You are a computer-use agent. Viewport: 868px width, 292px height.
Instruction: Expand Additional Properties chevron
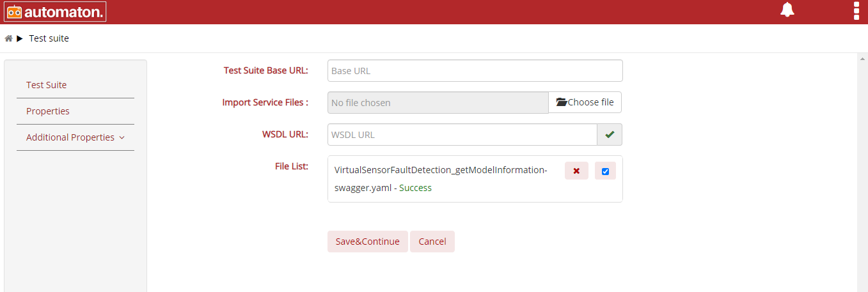(122, 137)
